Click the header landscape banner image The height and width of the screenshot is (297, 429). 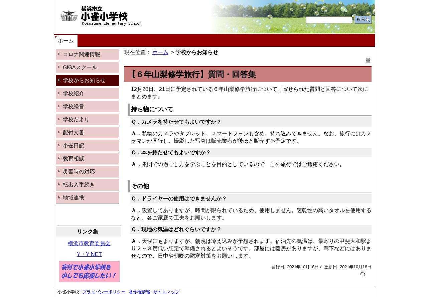point(292,17)
